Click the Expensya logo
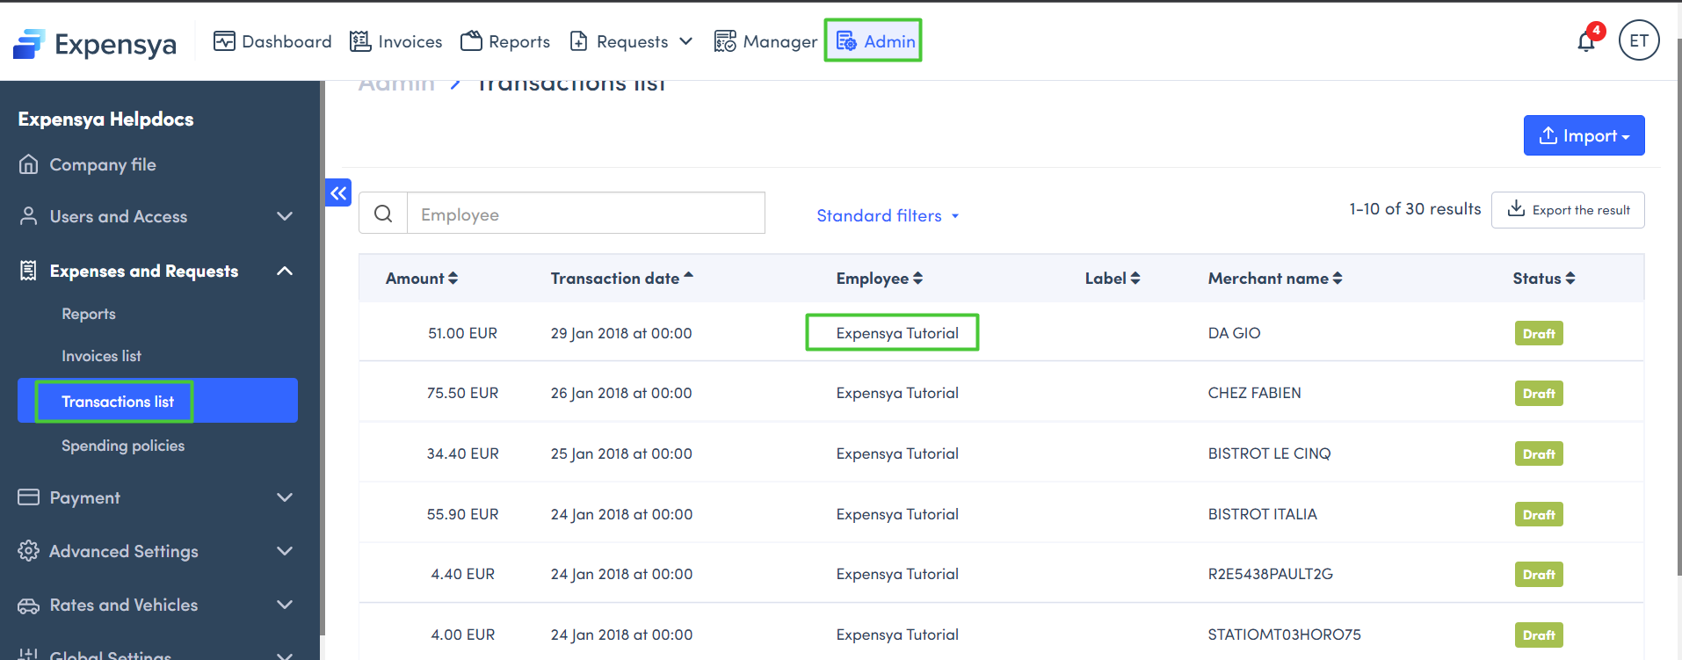Screen dimensions: 1682x660 (95, 43)
